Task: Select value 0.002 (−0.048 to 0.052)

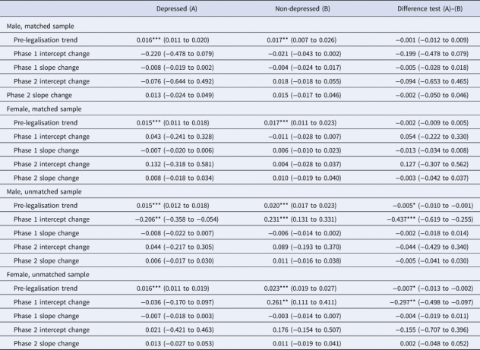Action: point(434,344)
